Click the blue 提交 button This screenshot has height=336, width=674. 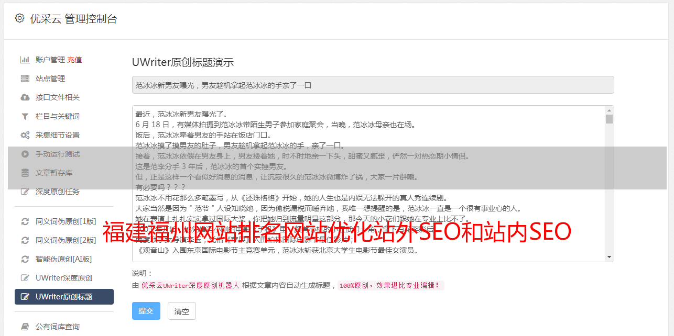pos(146,311)
